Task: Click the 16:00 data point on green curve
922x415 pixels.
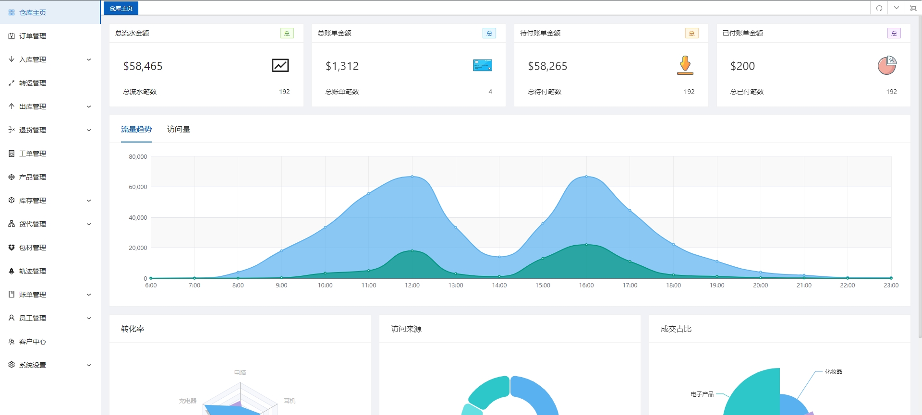Action: (x=586, y=245)
